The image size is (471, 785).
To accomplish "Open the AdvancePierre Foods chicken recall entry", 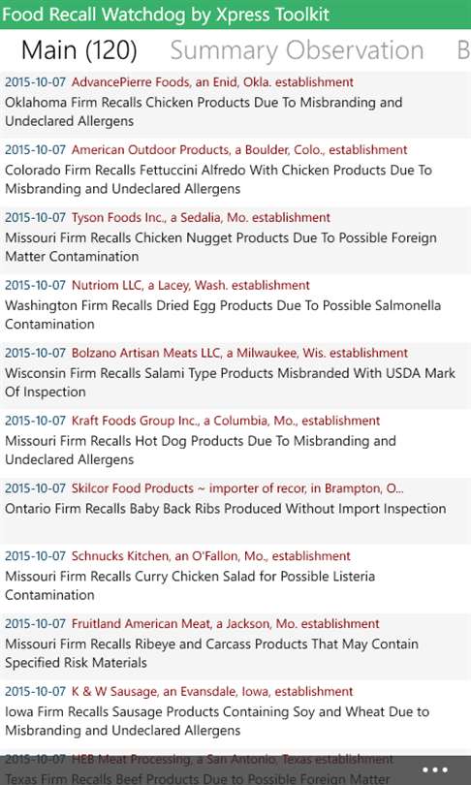I will point(235,102).
